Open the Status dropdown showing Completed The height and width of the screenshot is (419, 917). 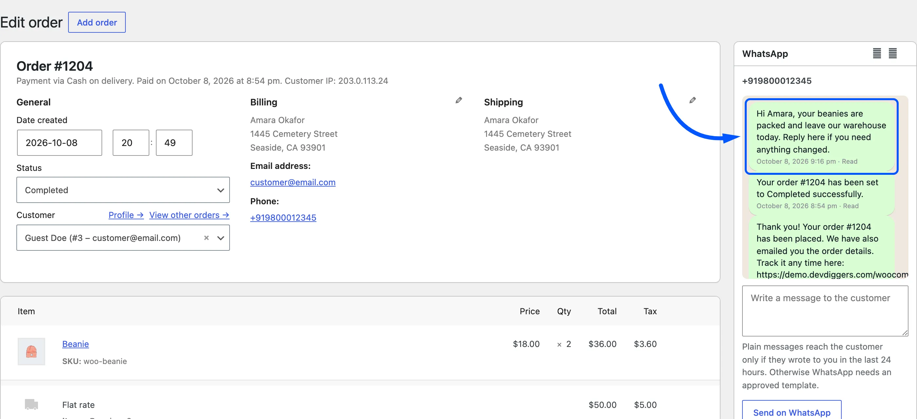tap(123, 190)
